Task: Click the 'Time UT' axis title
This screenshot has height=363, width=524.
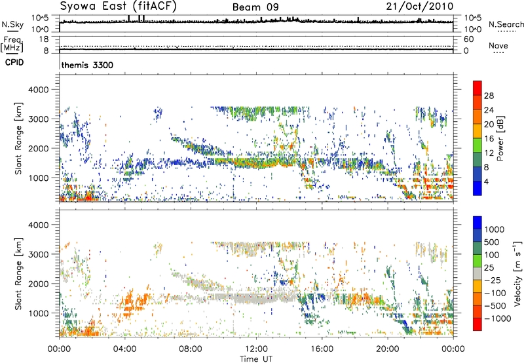Action: point(256,359)
